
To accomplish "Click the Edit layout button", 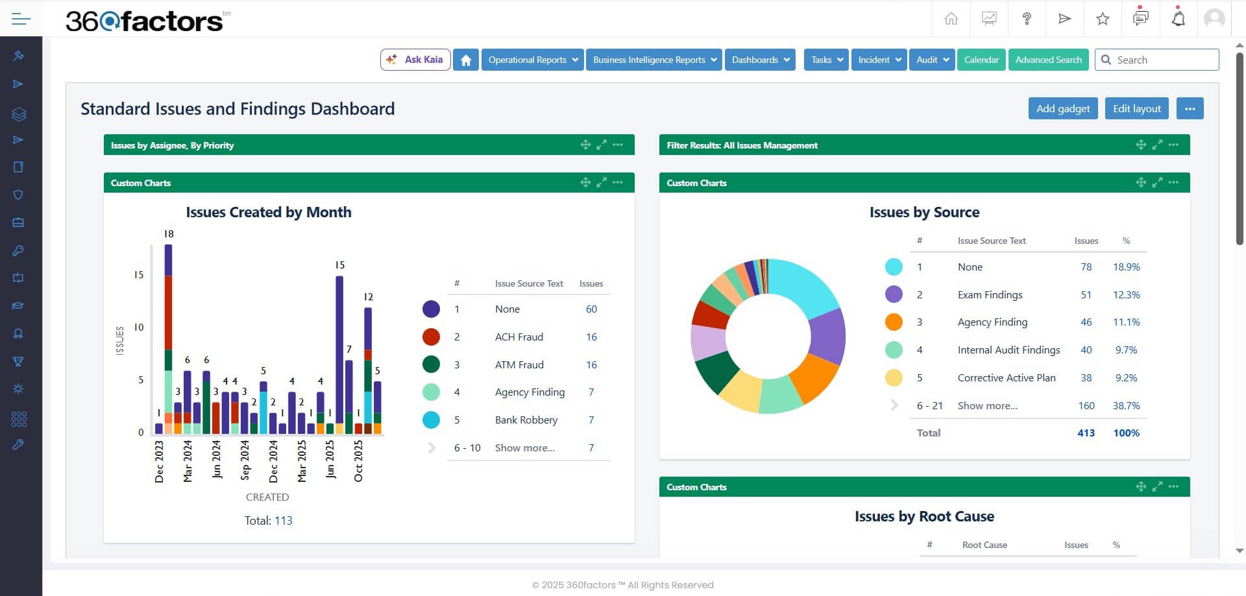I will coord(1137,108).
